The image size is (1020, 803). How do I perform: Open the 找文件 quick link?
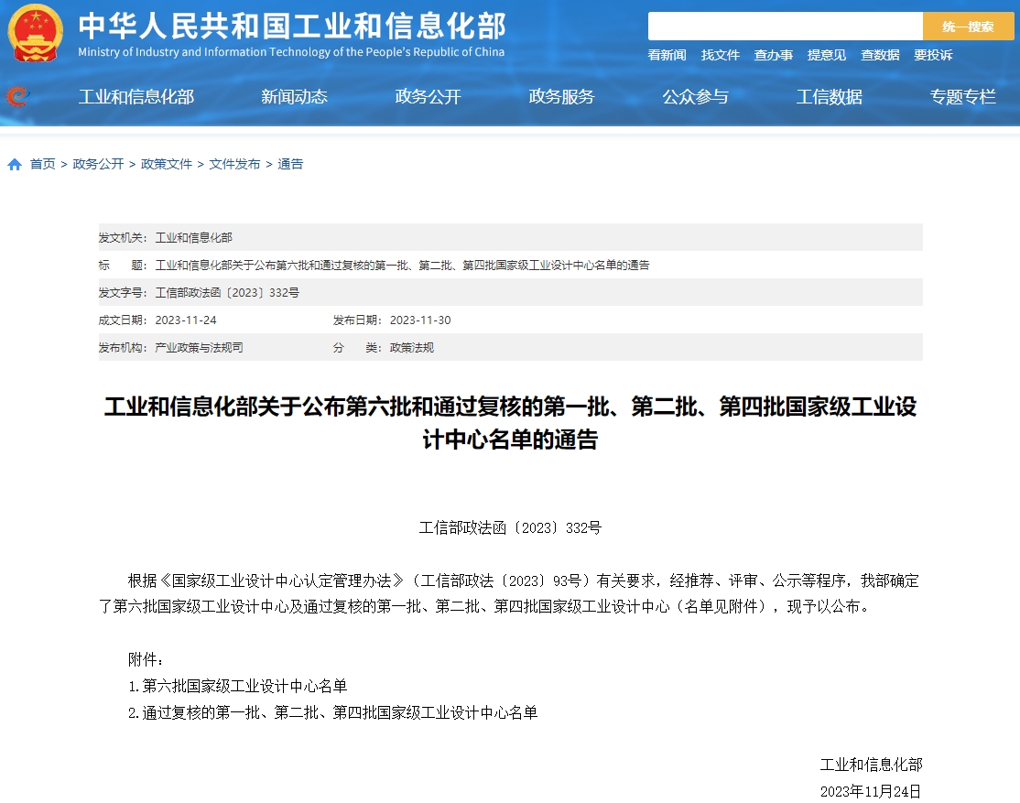click(x=720, y=55)
